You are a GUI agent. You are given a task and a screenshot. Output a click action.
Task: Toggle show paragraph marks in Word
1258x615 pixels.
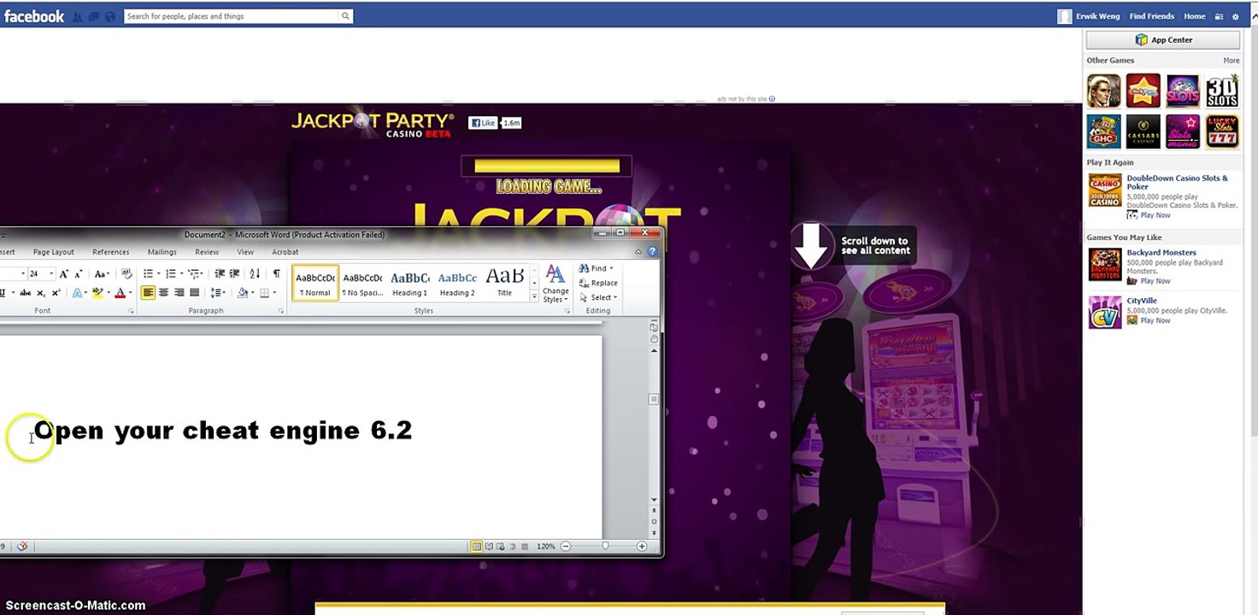276,273
